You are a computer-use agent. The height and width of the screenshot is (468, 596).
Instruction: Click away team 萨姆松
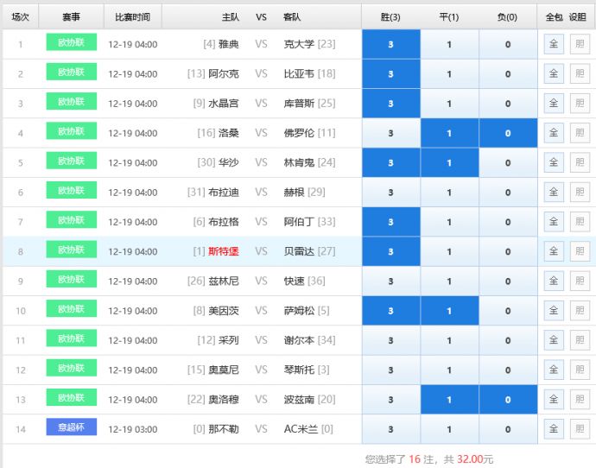299,311
